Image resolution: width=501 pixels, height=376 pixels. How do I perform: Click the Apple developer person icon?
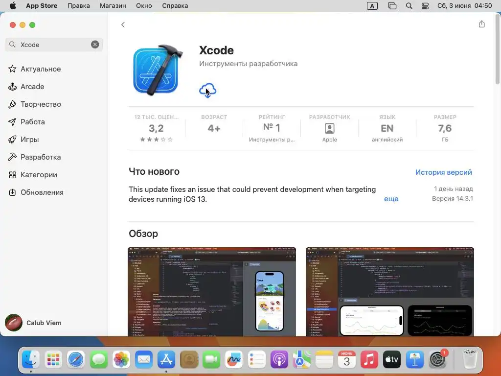(329, 129)
